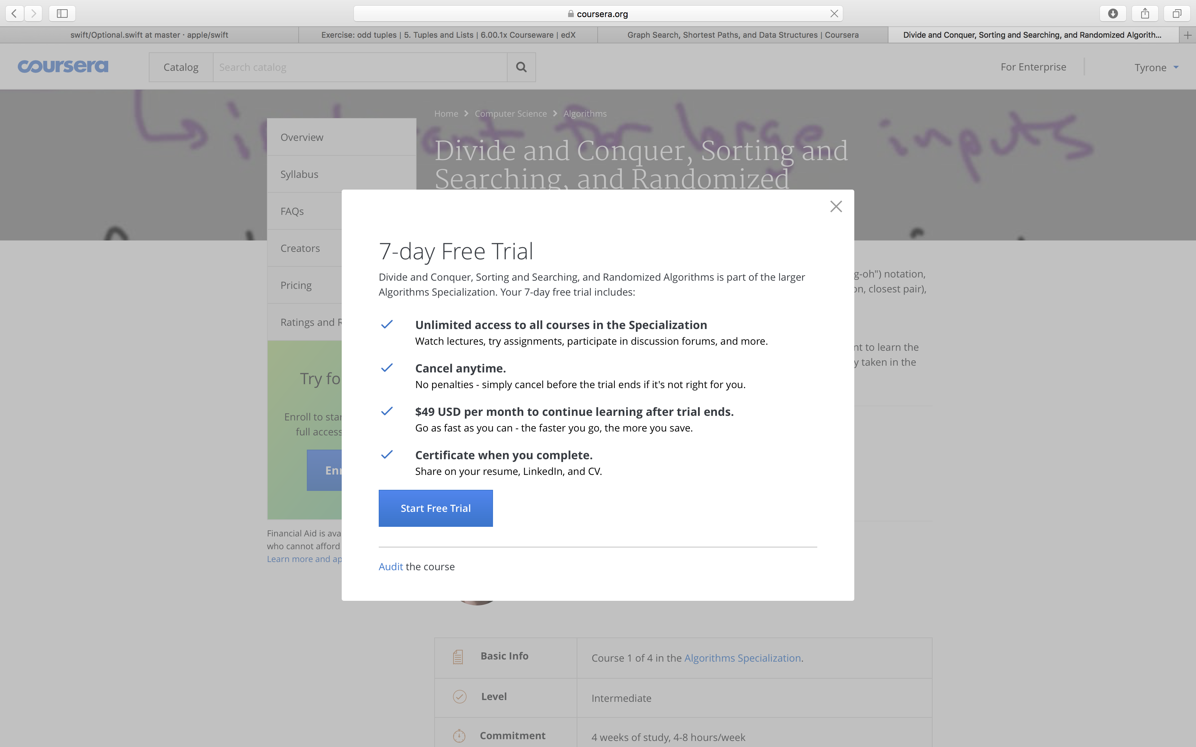Open Safari downloads icon
Image resolution: width=1196 pixels, height=747 pixels.
point(1112,14)
